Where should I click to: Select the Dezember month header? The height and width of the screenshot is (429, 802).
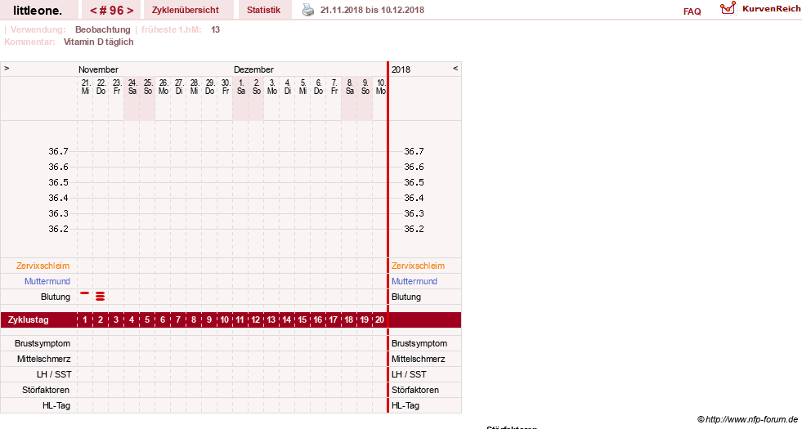click(x=253, y=69)
